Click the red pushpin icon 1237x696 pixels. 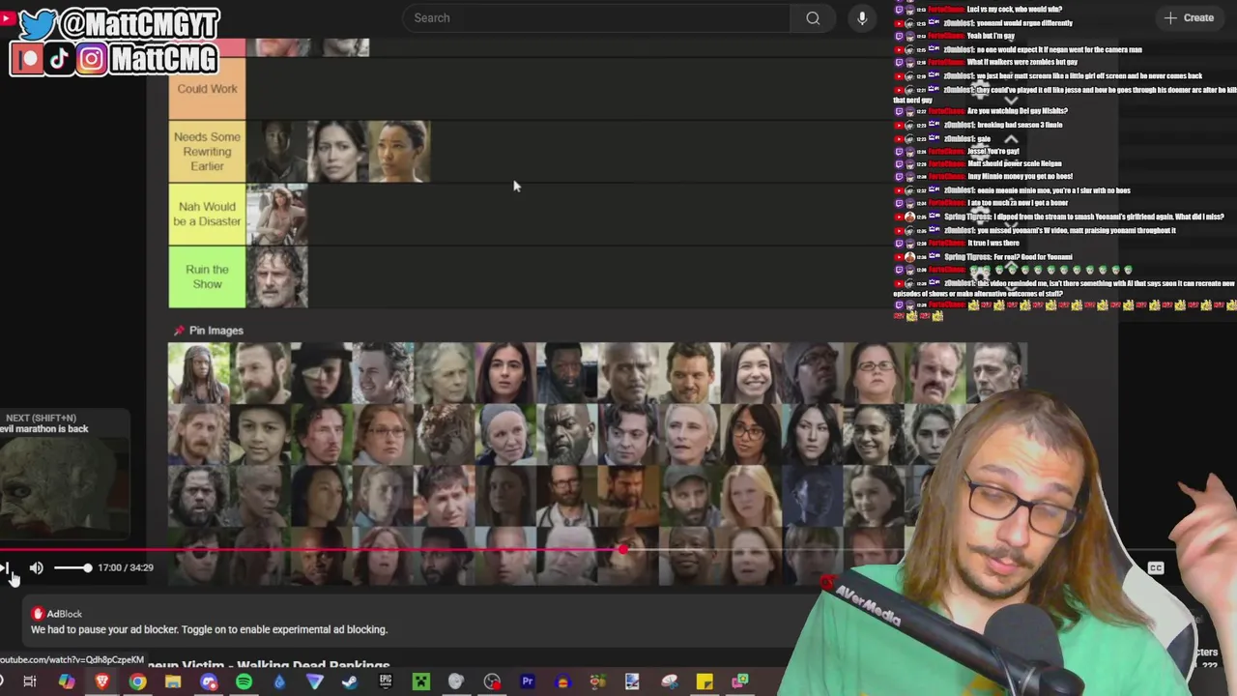tap(179, 331)
